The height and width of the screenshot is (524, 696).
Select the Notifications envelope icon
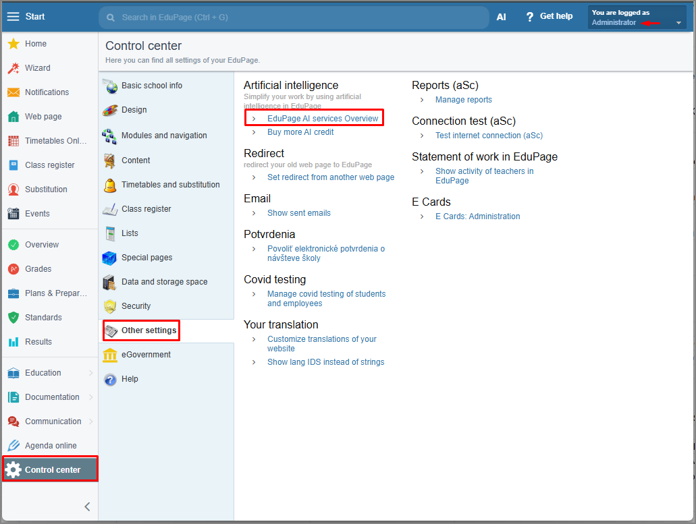13,92
